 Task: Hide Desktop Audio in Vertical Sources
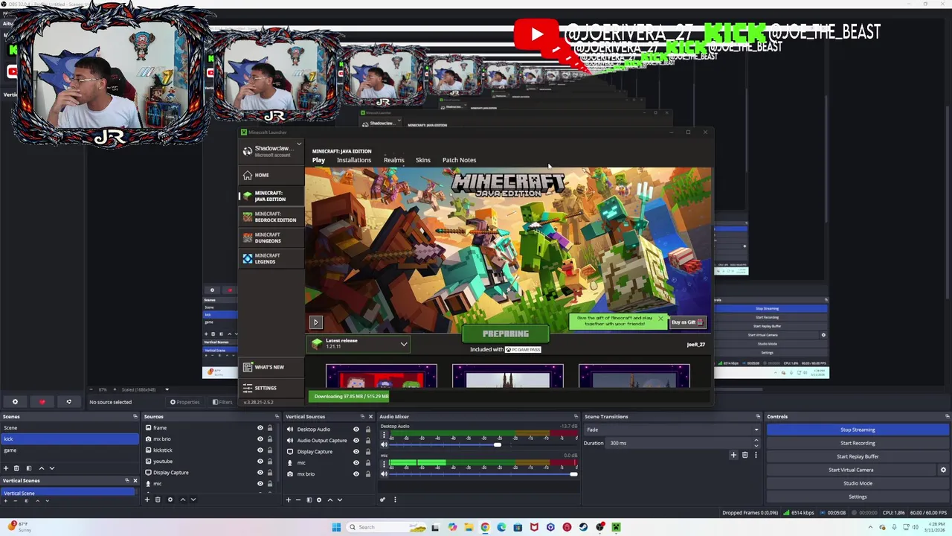356,430
